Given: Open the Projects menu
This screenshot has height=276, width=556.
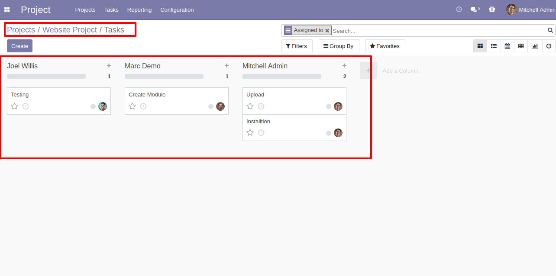Looking at the screenshot, I should 85,10.
